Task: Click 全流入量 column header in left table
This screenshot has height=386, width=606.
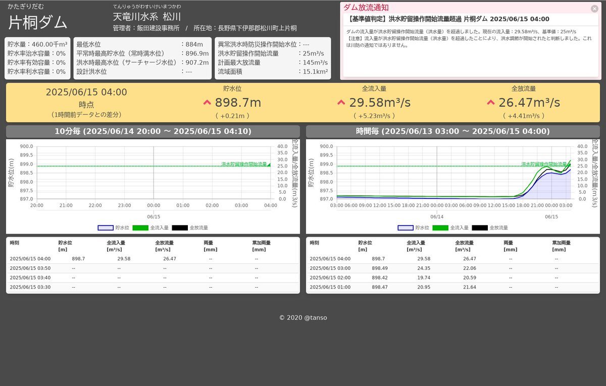Action: pyautogui.click(x=116, y=246)
